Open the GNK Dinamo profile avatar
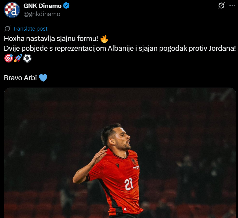The image size is (238, 218). 12,10
